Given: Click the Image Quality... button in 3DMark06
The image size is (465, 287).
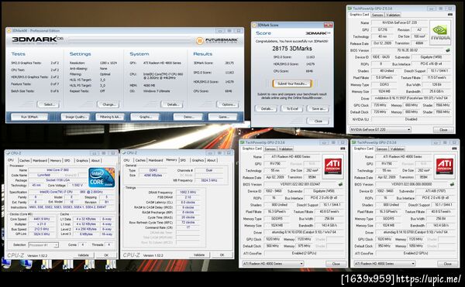Looking at the screenshot, I should coord(75,117).
